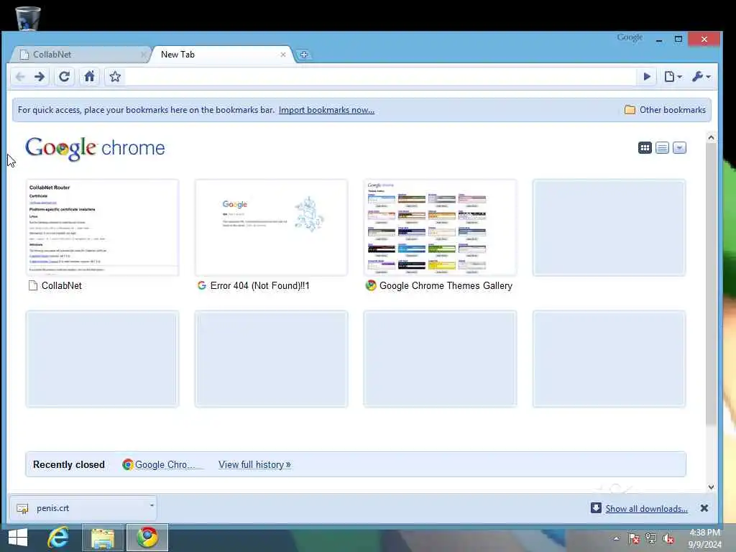Open File Explorer from taskbar
Image resolution: width=736 pixels, height=552 pixels.
coord(102,538)
